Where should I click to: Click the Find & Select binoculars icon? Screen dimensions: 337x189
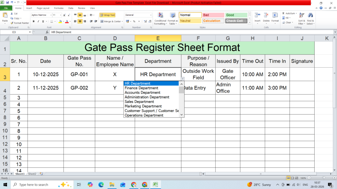click(x=310, y=15)
